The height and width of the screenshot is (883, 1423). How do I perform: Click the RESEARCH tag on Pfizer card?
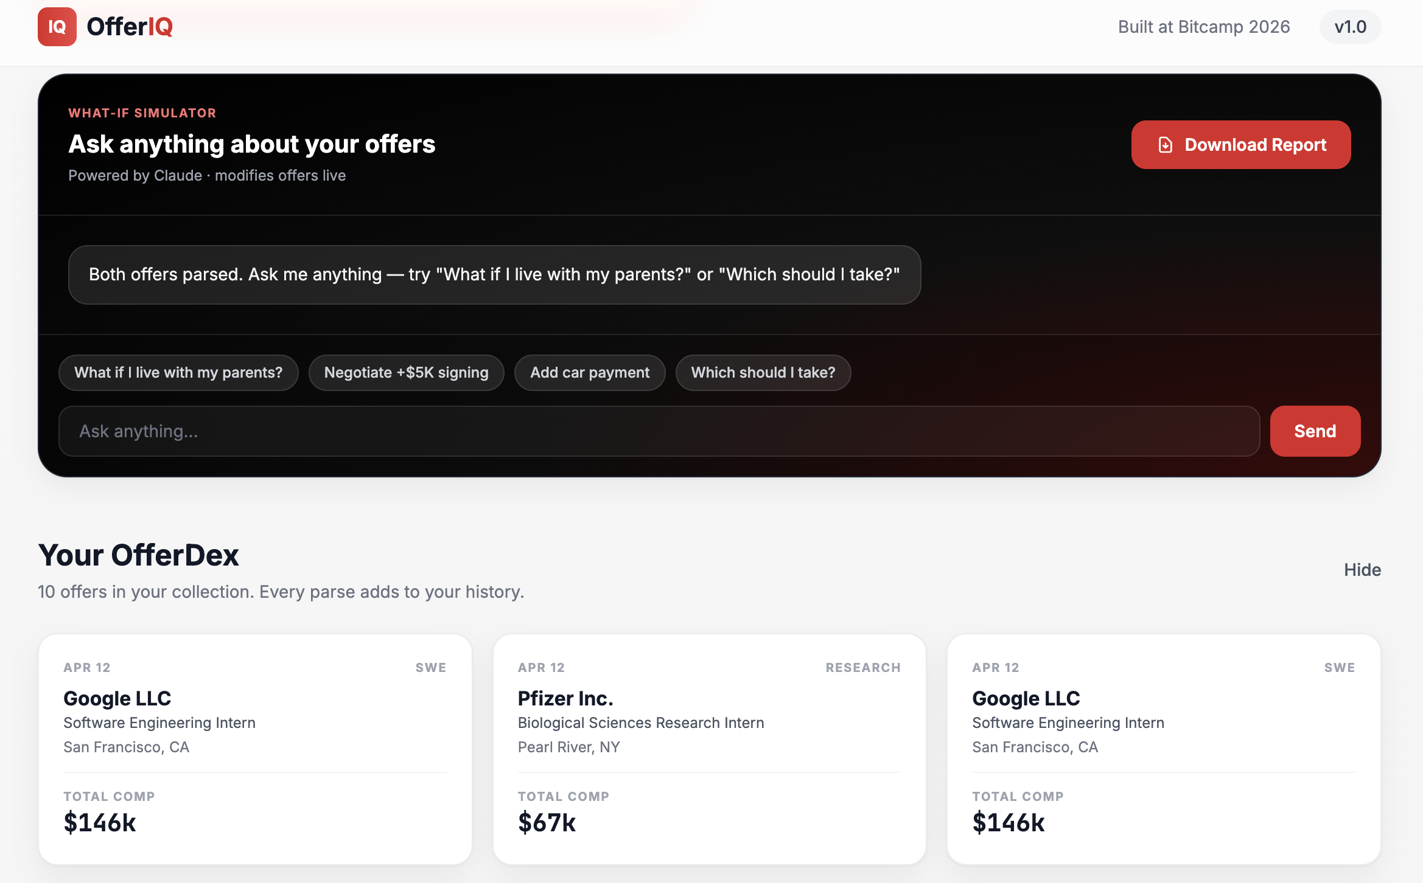pyautogui.click(x=862, y=668)
